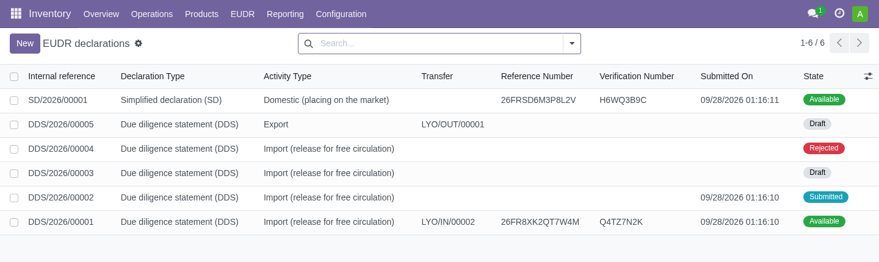
Task: Sort by Verification Number column header
Action: 637,76
